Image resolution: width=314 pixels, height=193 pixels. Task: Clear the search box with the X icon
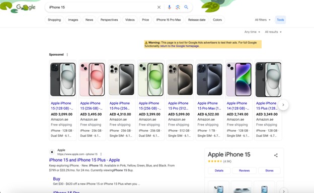click(159, 7)
